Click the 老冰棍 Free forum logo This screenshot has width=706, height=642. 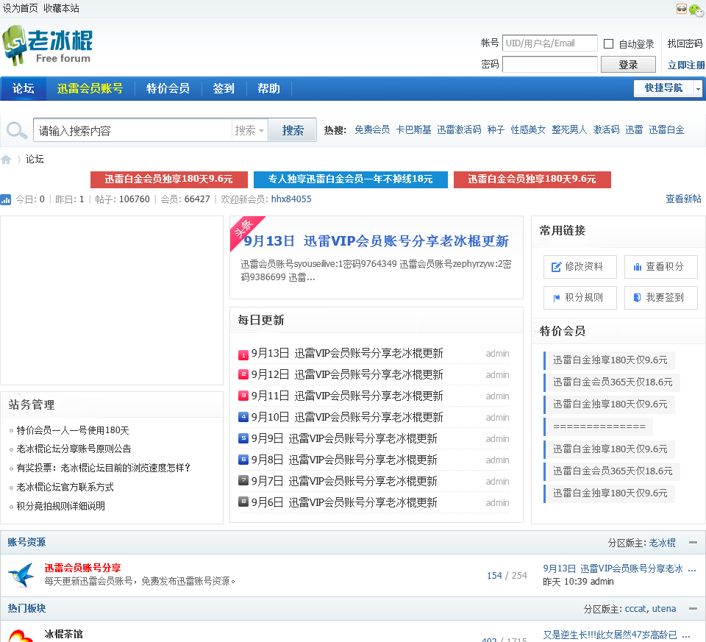47,46
